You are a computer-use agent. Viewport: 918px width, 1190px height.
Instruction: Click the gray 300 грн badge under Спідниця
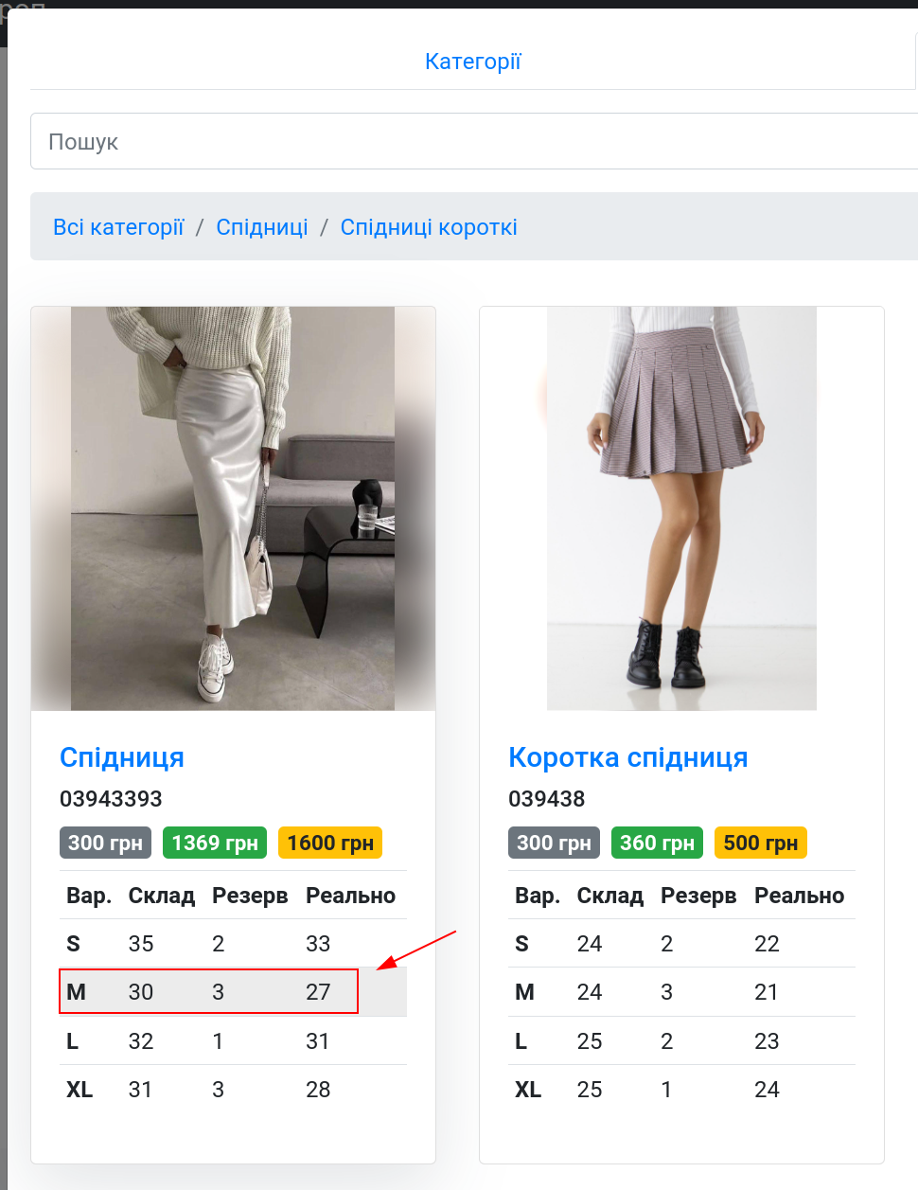[x=105, y=843]
